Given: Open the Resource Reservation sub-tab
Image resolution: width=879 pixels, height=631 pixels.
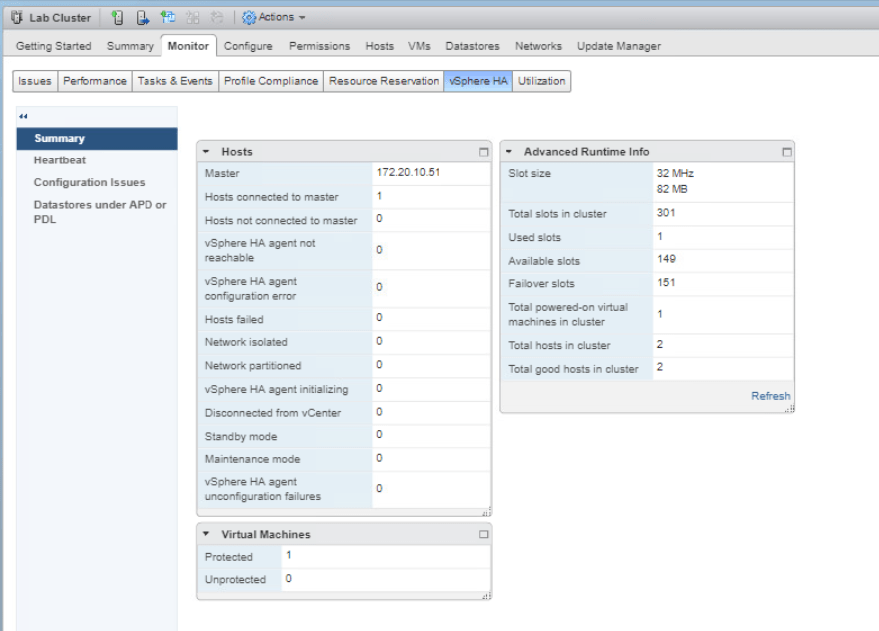Looking at the screenshot, I should [x=384, y=81].
